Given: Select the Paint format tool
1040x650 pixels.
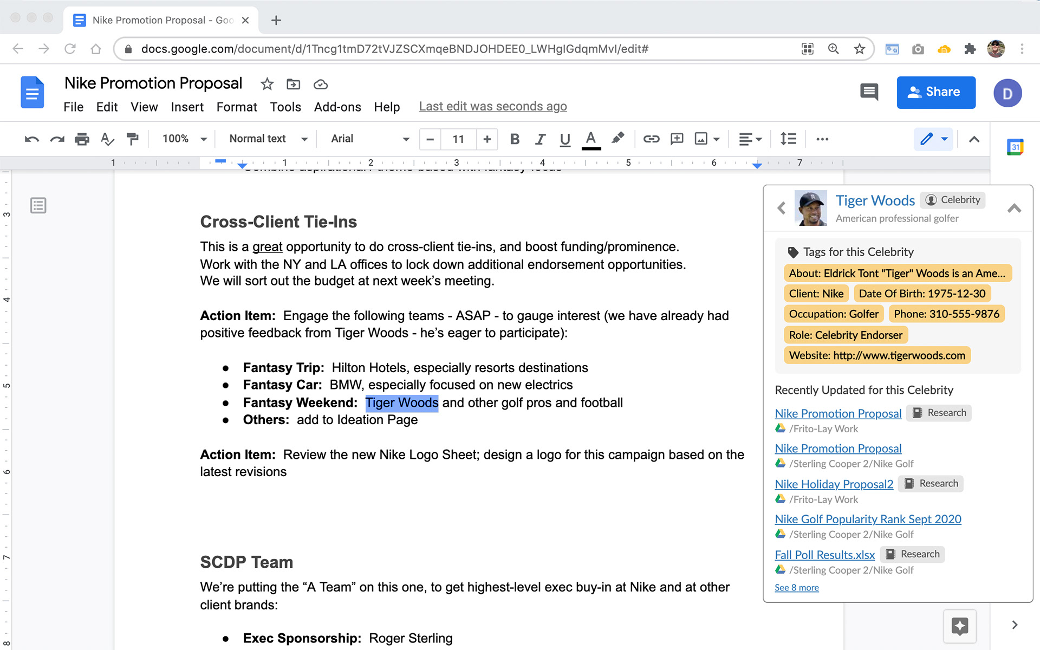Looking at the screenshot, I should tap(132, 139).
